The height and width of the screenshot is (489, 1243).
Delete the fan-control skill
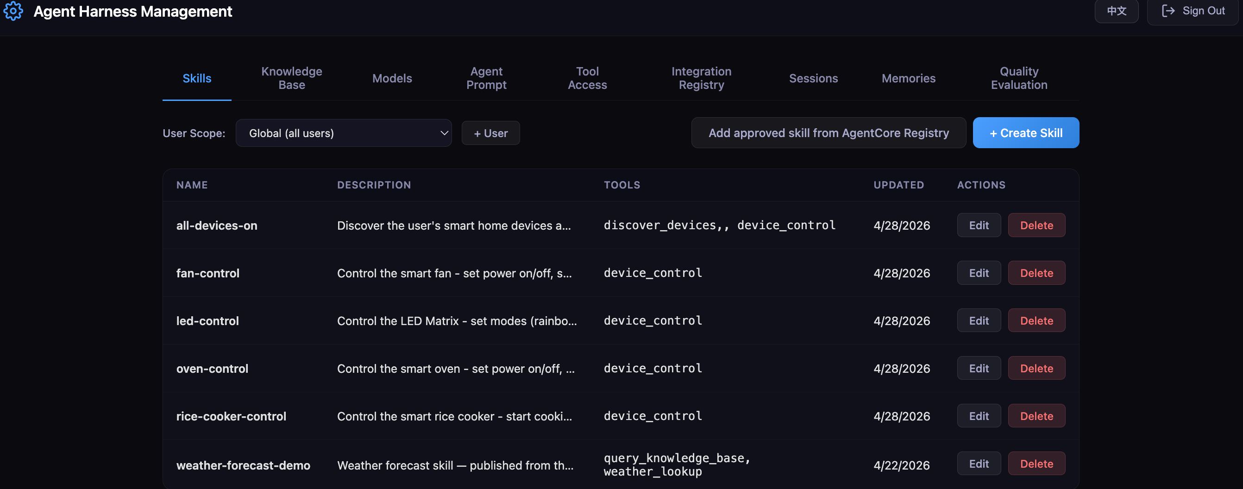(x=1036, y=273)
